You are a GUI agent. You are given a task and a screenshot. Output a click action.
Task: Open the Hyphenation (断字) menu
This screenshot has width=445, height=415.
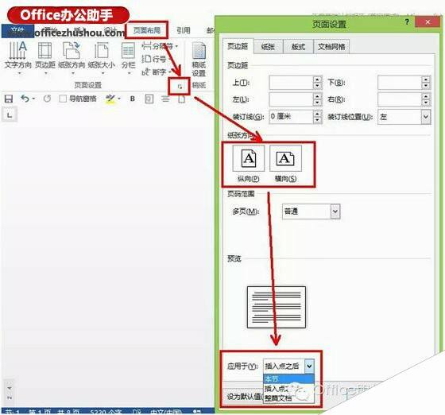coord(157,72)
